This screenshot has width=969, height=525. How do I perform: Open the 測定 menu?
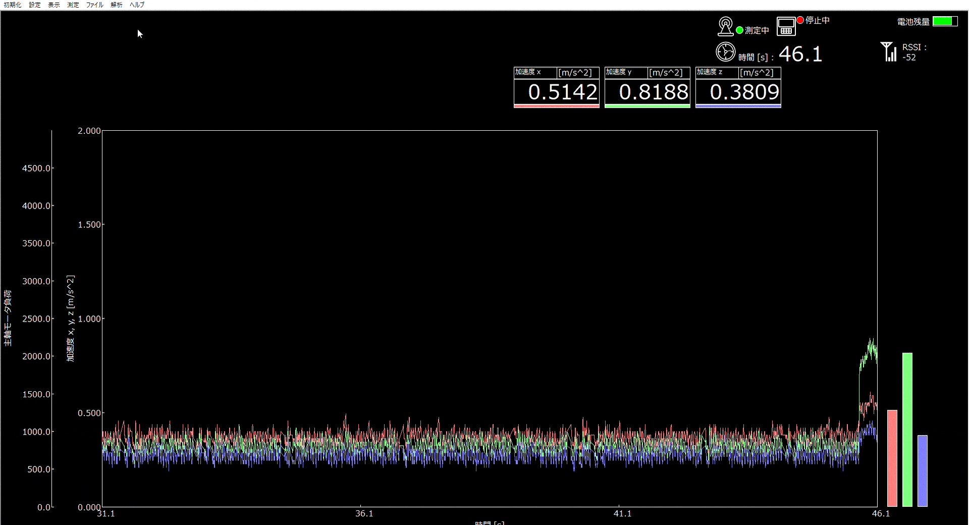(73, 5)
